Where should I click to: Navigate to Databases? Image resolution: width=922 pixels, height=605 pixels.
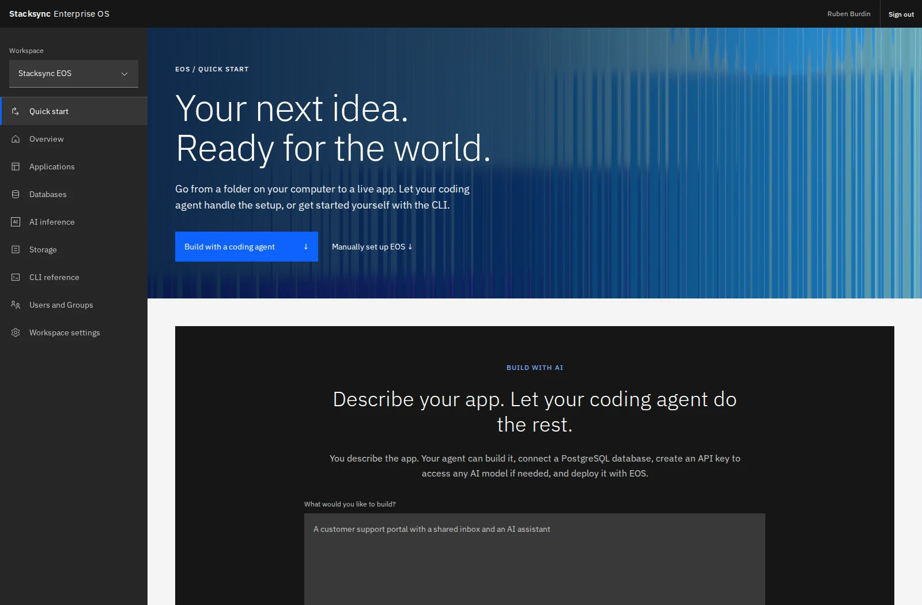(x=74, y=194)
